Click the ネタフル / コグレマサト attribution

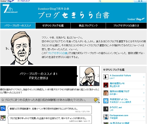[x=82, y=111]
